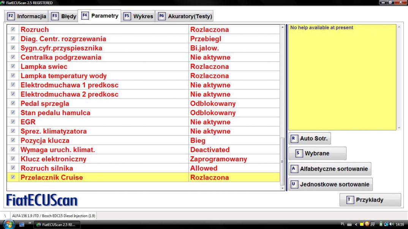Viewport: 408px width, 229px height.
Task: Select the Wymaga uruch. klimat. name
Action: coord(58,150)
